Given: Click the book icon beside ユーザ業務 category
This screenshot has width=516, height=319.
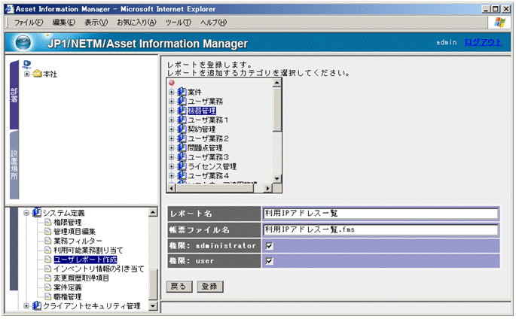Looking at the screenshot, I should click(182, 101).
